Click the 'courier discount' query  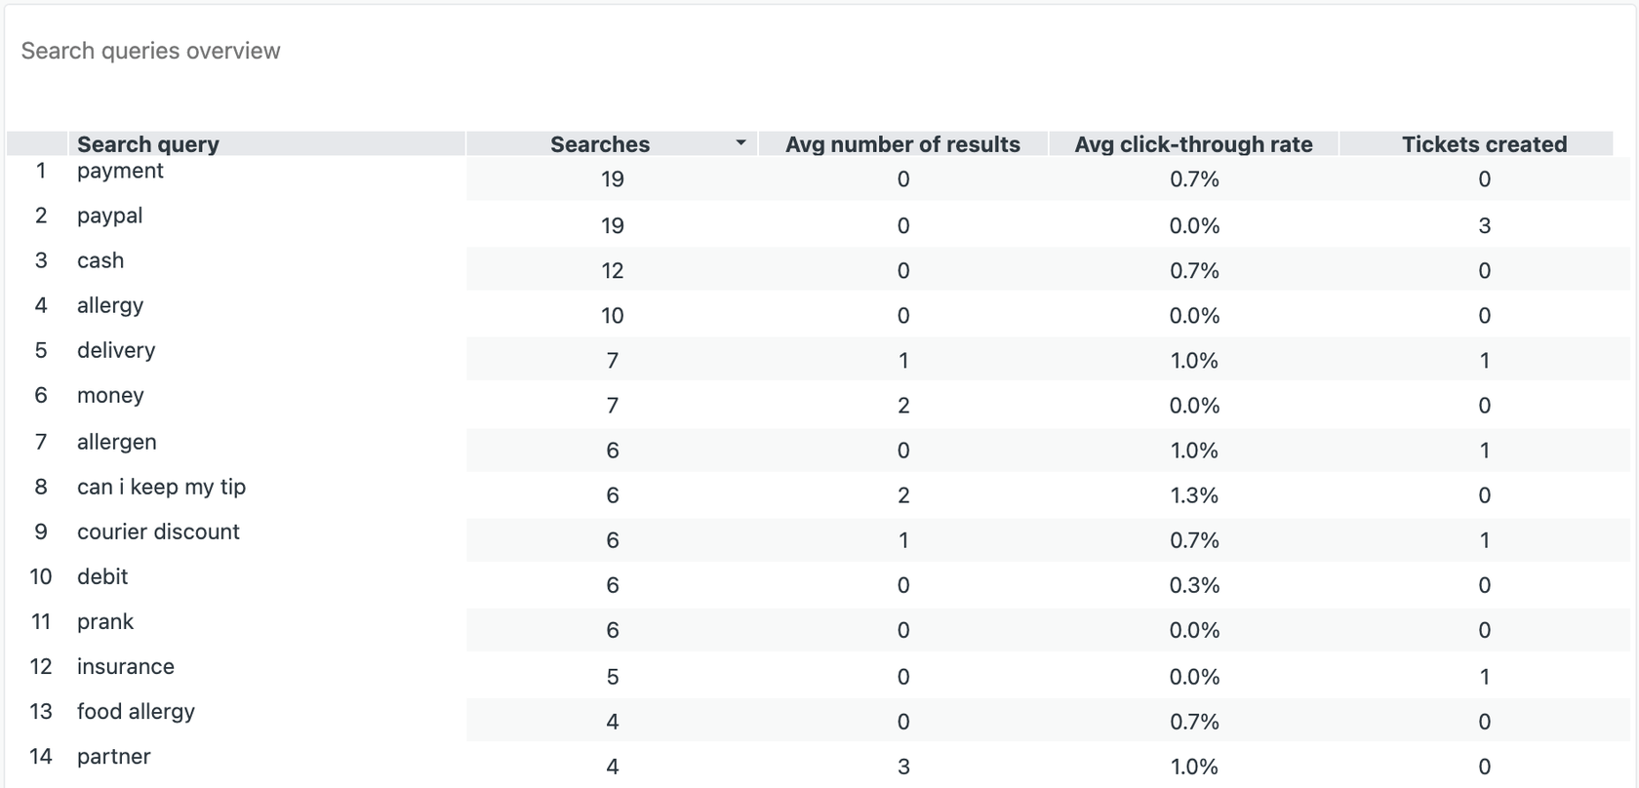[158, 532]
